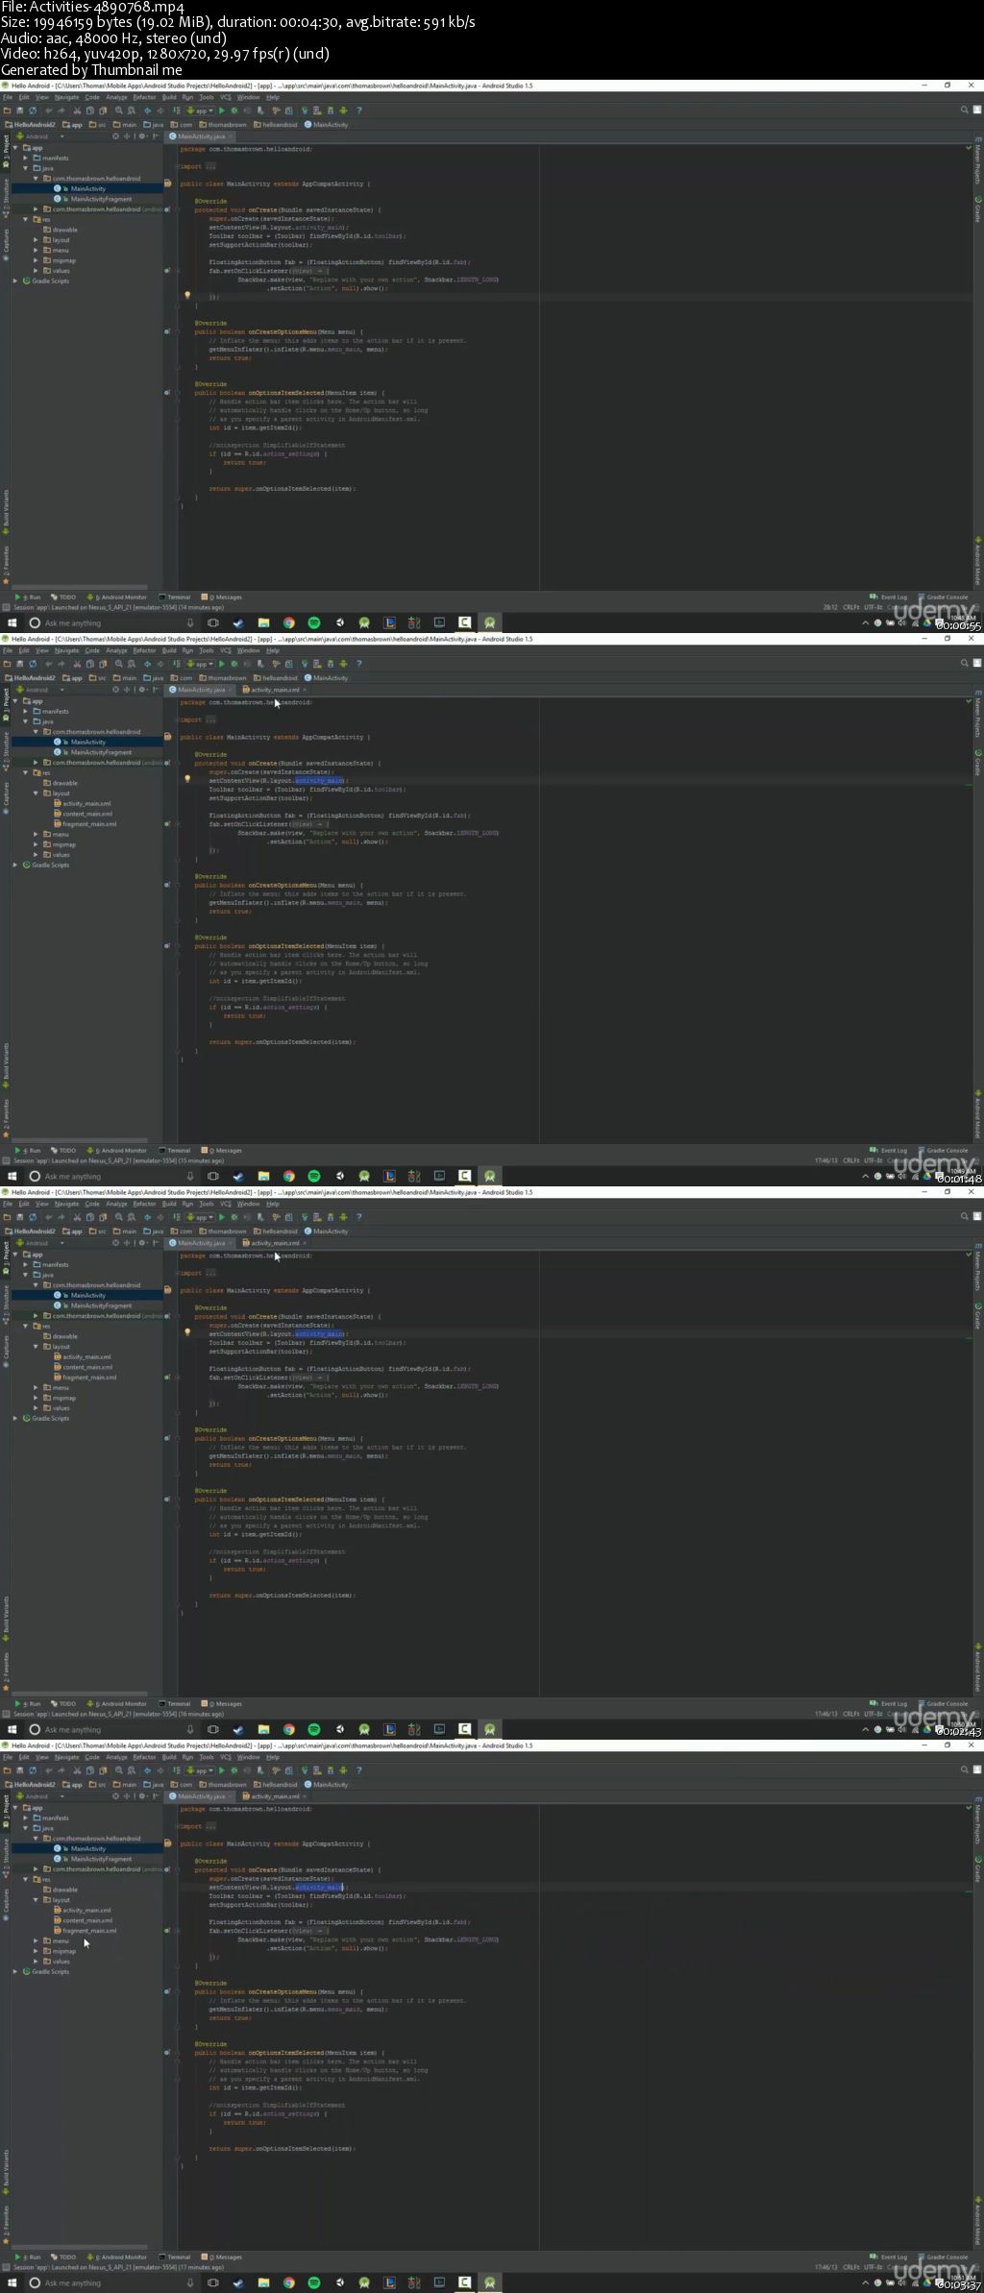
Task: Open File Explorer from 00:03:37 frame taskbar
Action: coord(263,2282)
